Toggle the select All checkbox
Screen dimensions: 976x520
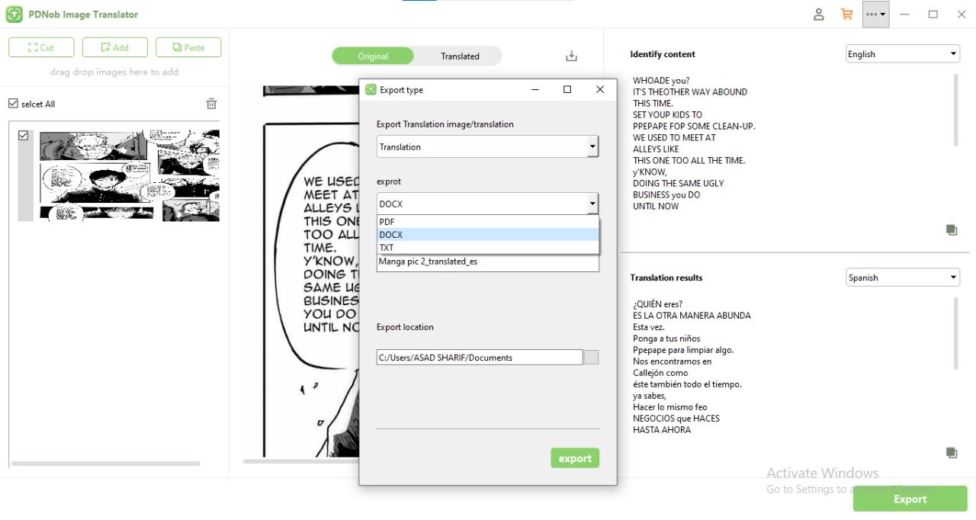tap(12, 104)
